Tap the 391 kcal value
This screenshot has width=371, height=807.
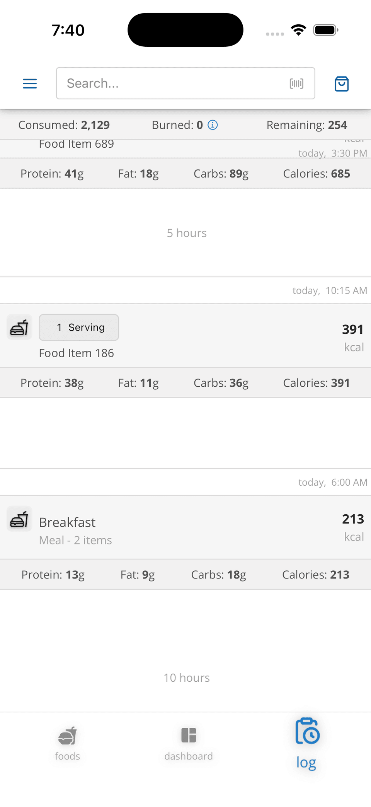pos(353,330)
